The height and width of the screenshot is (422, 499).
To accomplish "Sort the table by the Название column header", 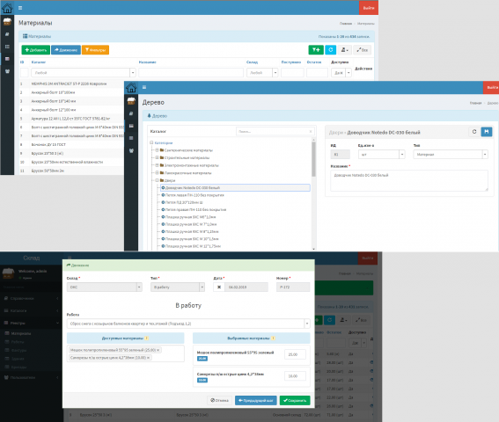I will click(x=147, y=62).
